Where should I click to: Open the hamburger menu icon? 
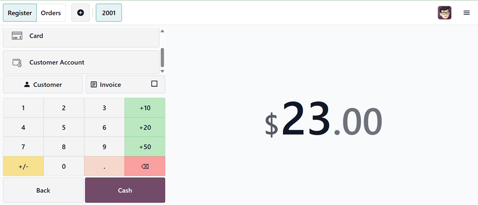[x=467, y=13]
